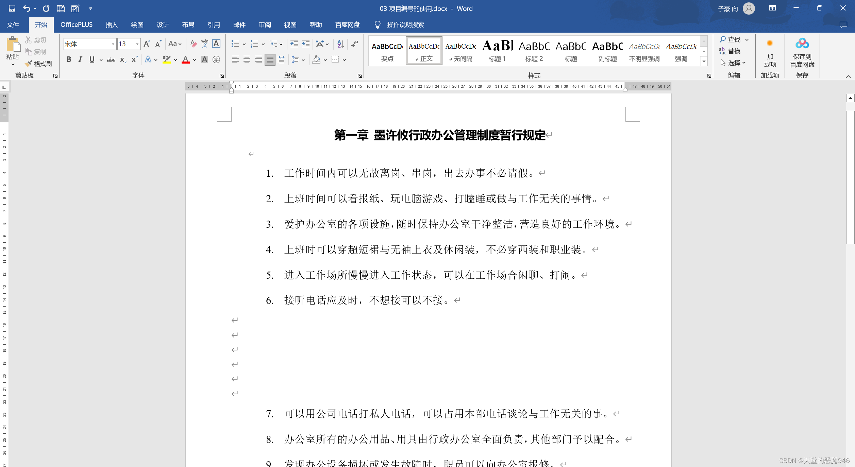Toggle Subscript formatting
The width and height of the screenshot is (855, 467).
click(x=123, y=60)
